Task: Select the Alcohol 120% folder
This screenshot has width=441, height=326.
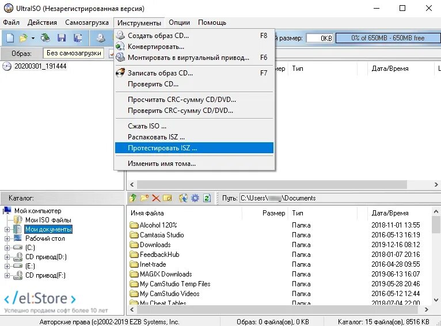Action: pyautogui.click(x=158, y=225)
